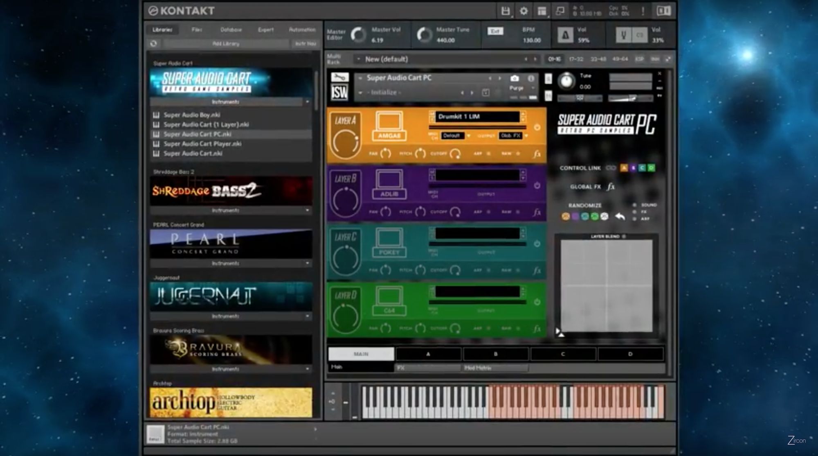Click the C64 computer icon in Layer D

pyautogui.click(x=389, y=301)
